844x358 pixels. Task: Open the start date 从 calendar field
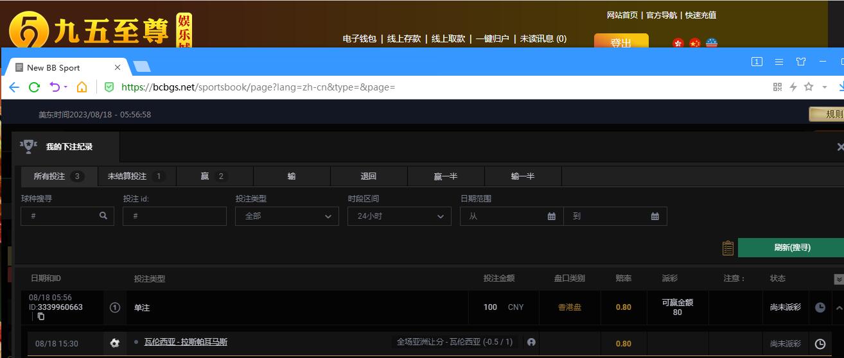point(511,216)
